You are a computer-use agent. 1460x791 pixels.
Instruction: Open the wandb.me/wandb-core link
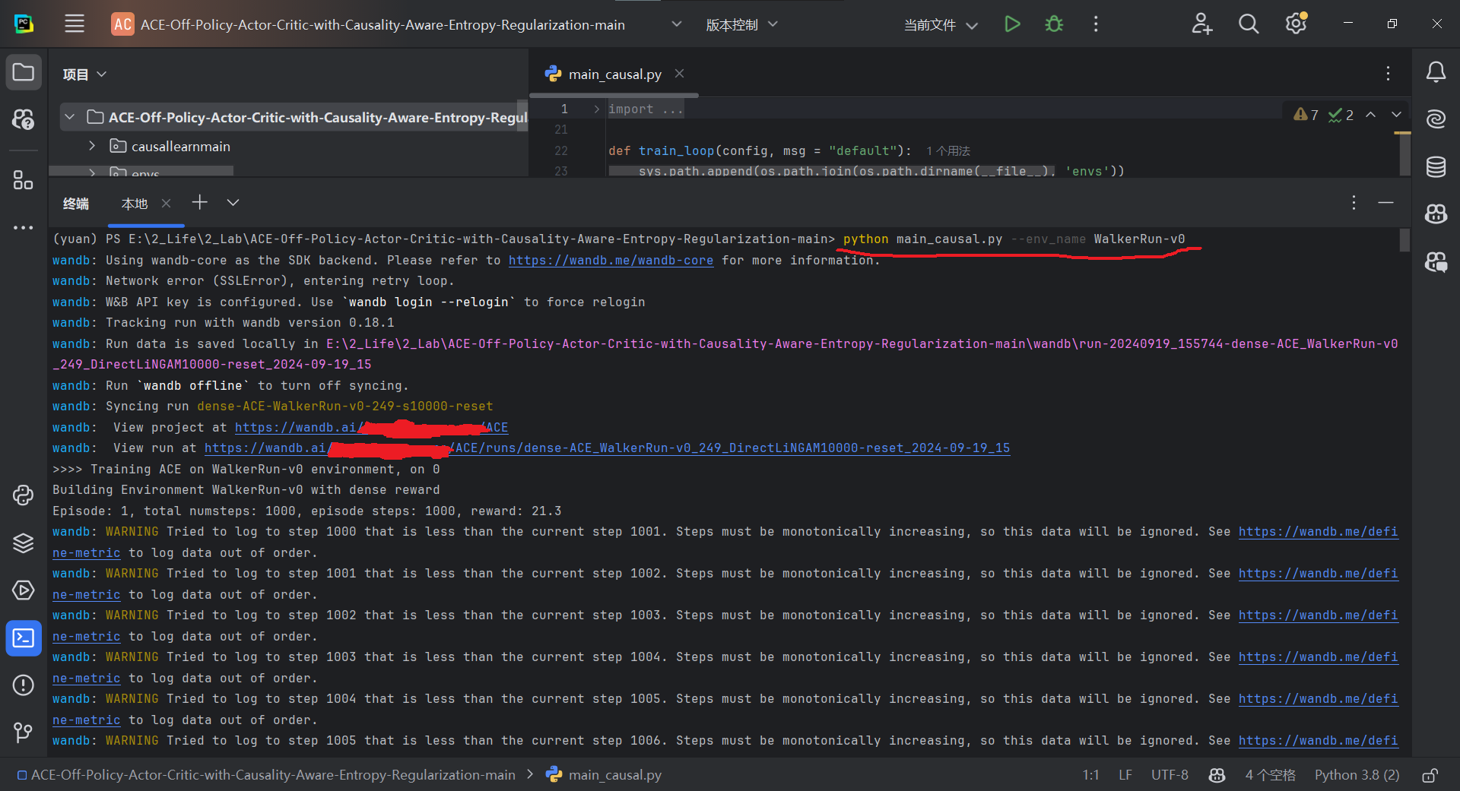611,260
